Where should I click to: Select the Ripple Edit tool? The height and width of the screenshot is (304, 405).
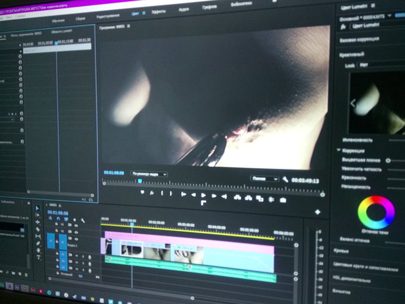click(x=38, y=222)
